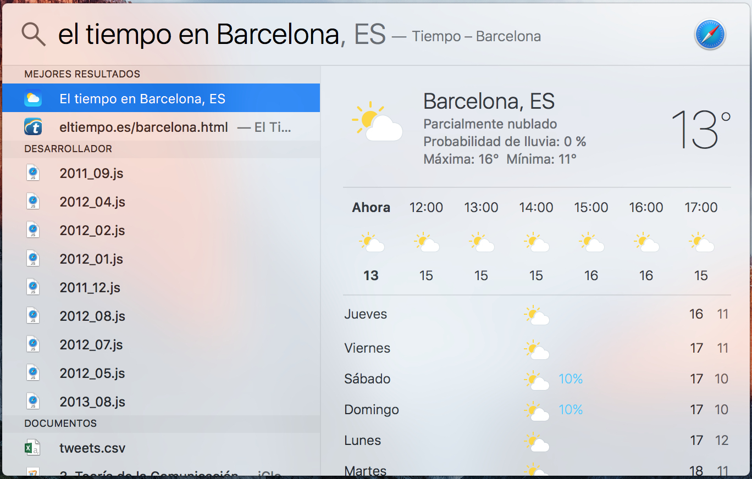Select the 2012_04.js file result
The image size is (752, 479).
coord(161,202)
